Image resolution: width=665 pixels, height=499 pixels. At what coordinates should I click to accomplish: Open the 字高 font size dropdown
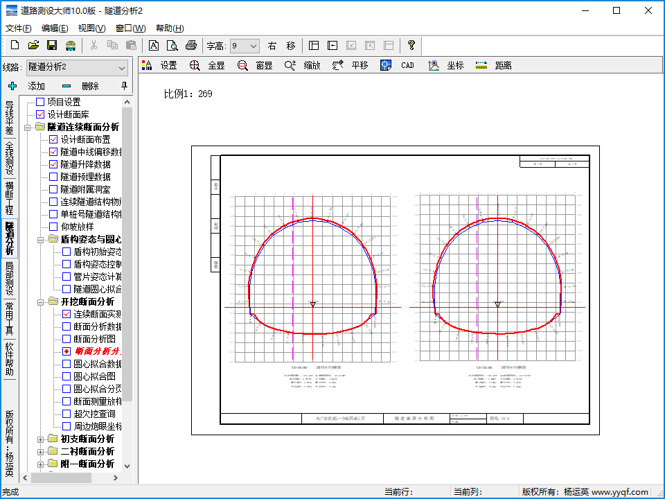coord(245,46)
